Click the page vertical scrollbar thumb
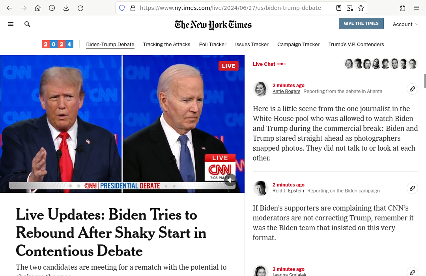 pos(425,81)
